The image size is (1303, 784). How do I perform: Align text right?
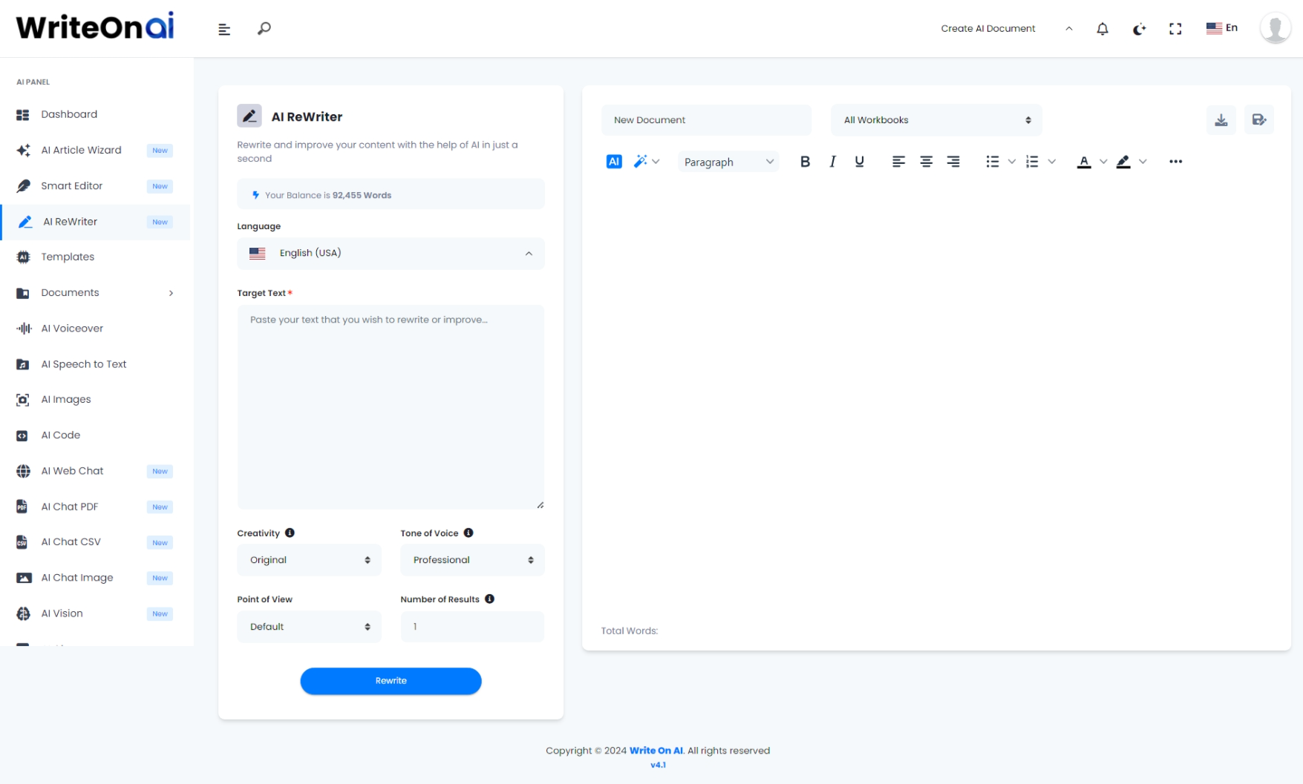[x=953, y=162]
